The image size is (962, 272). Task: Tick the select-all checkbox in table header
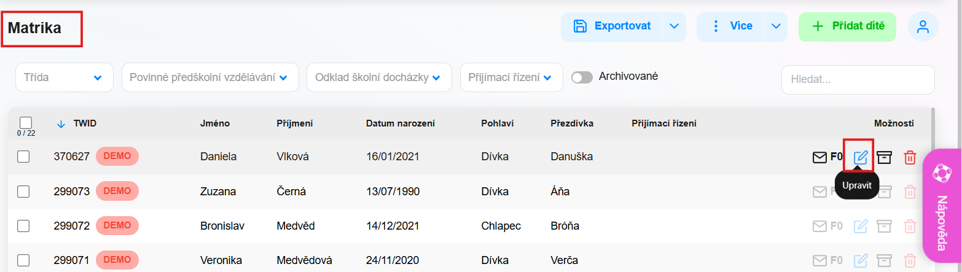pos(26,123)
